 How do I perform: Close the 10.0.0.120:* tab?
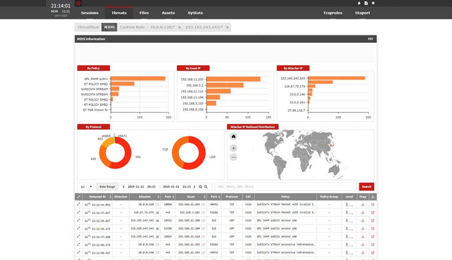click(x=179, y=27)
